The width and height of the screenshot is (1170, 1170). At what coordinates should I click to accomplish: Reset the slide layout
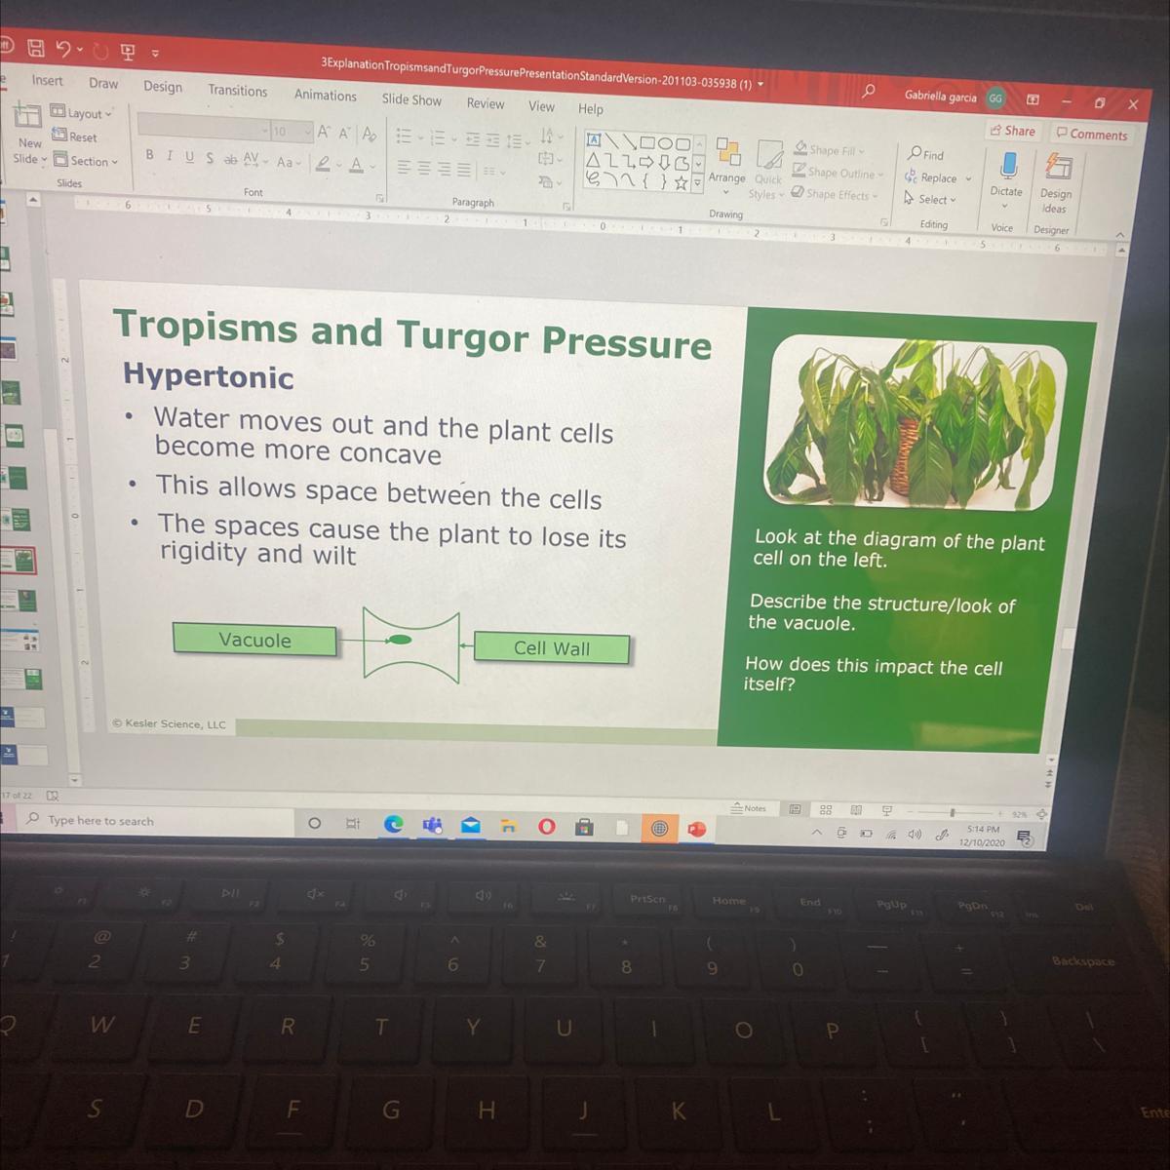coord(75,137)
